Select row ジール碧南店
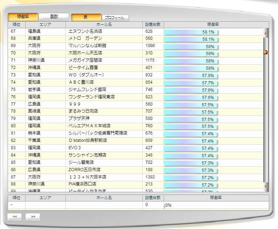Viewport: 278px width, 229px height. point(135,162)
